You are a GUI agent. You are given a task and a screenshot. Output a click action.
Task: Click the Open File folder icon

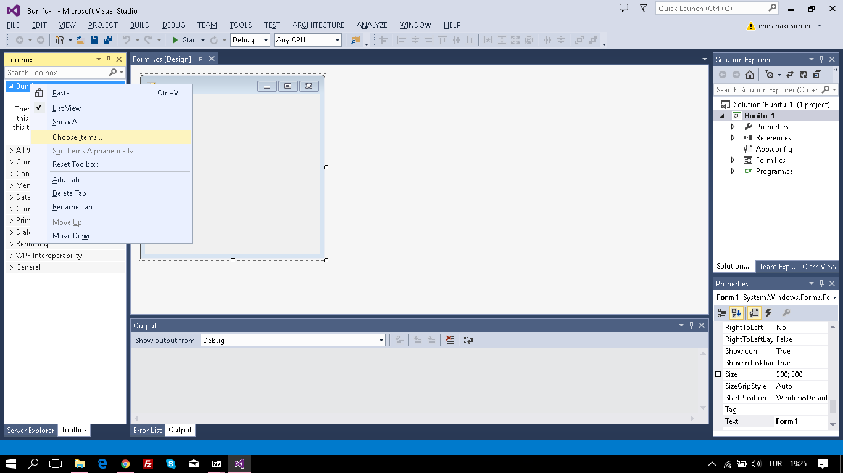80,40
